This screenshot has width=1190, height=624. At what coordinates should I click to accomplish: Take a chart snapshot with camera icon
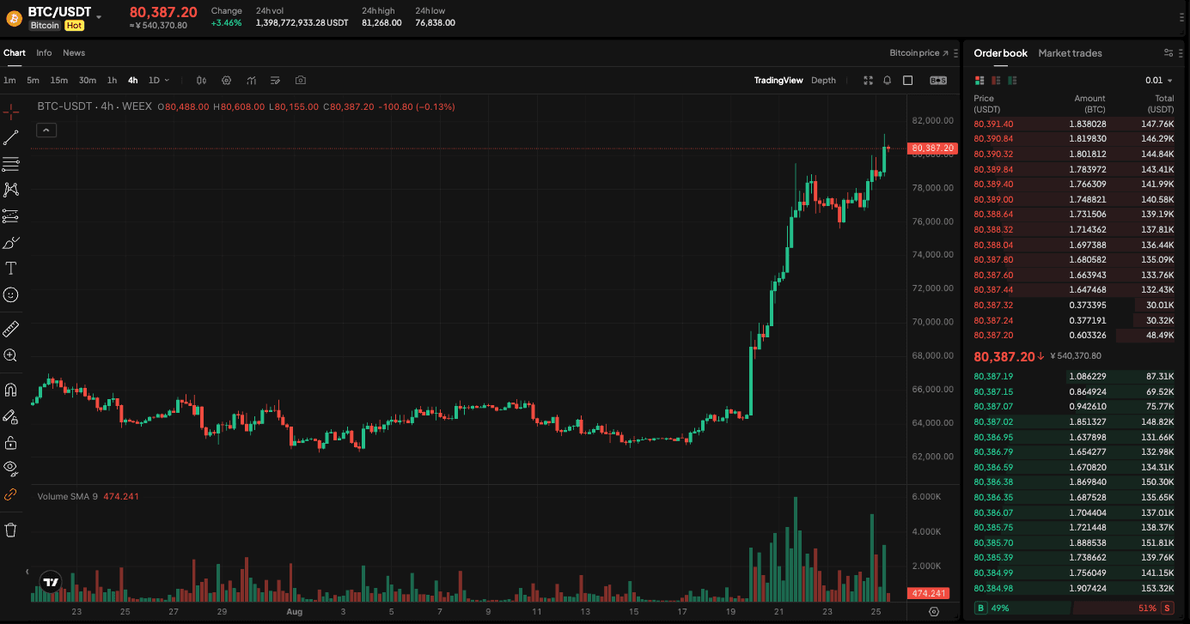[x=300, y=81]
